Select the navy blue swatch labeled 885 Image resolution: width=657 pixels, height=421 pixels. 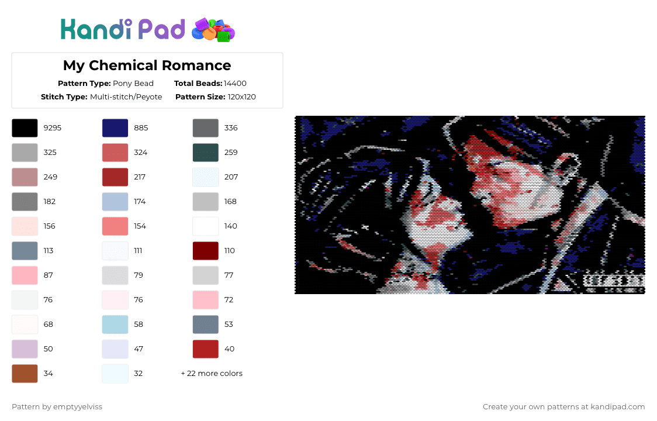click(115, 128)
